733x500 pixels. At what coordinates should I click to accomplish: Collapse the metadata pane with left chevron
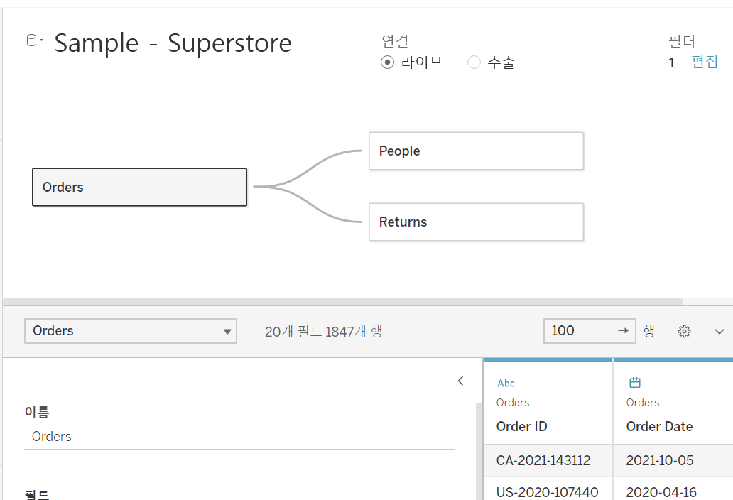tap(460, 381)
